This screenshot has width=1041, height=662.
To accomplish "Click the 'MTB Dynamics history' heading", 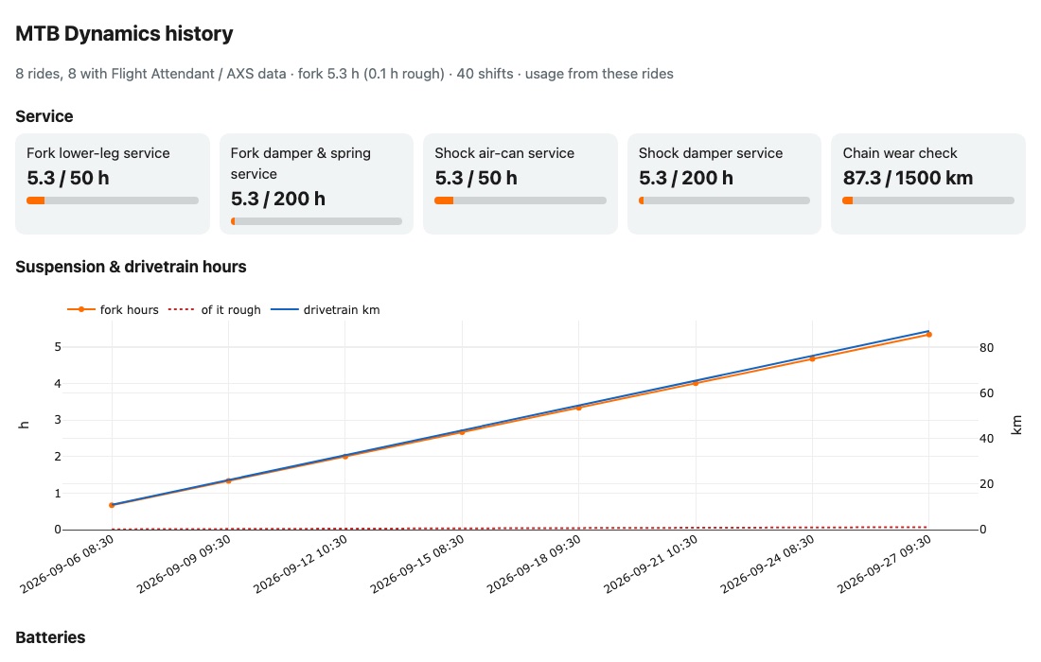I will 124,34.
